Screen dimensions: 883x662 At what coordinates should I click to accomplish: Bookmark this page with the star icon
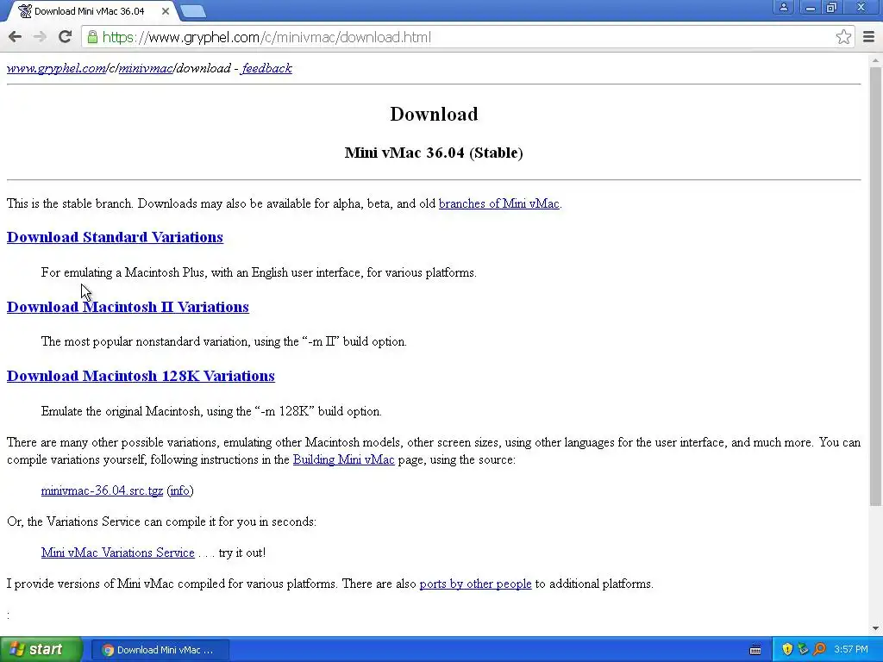click(843, 37)
